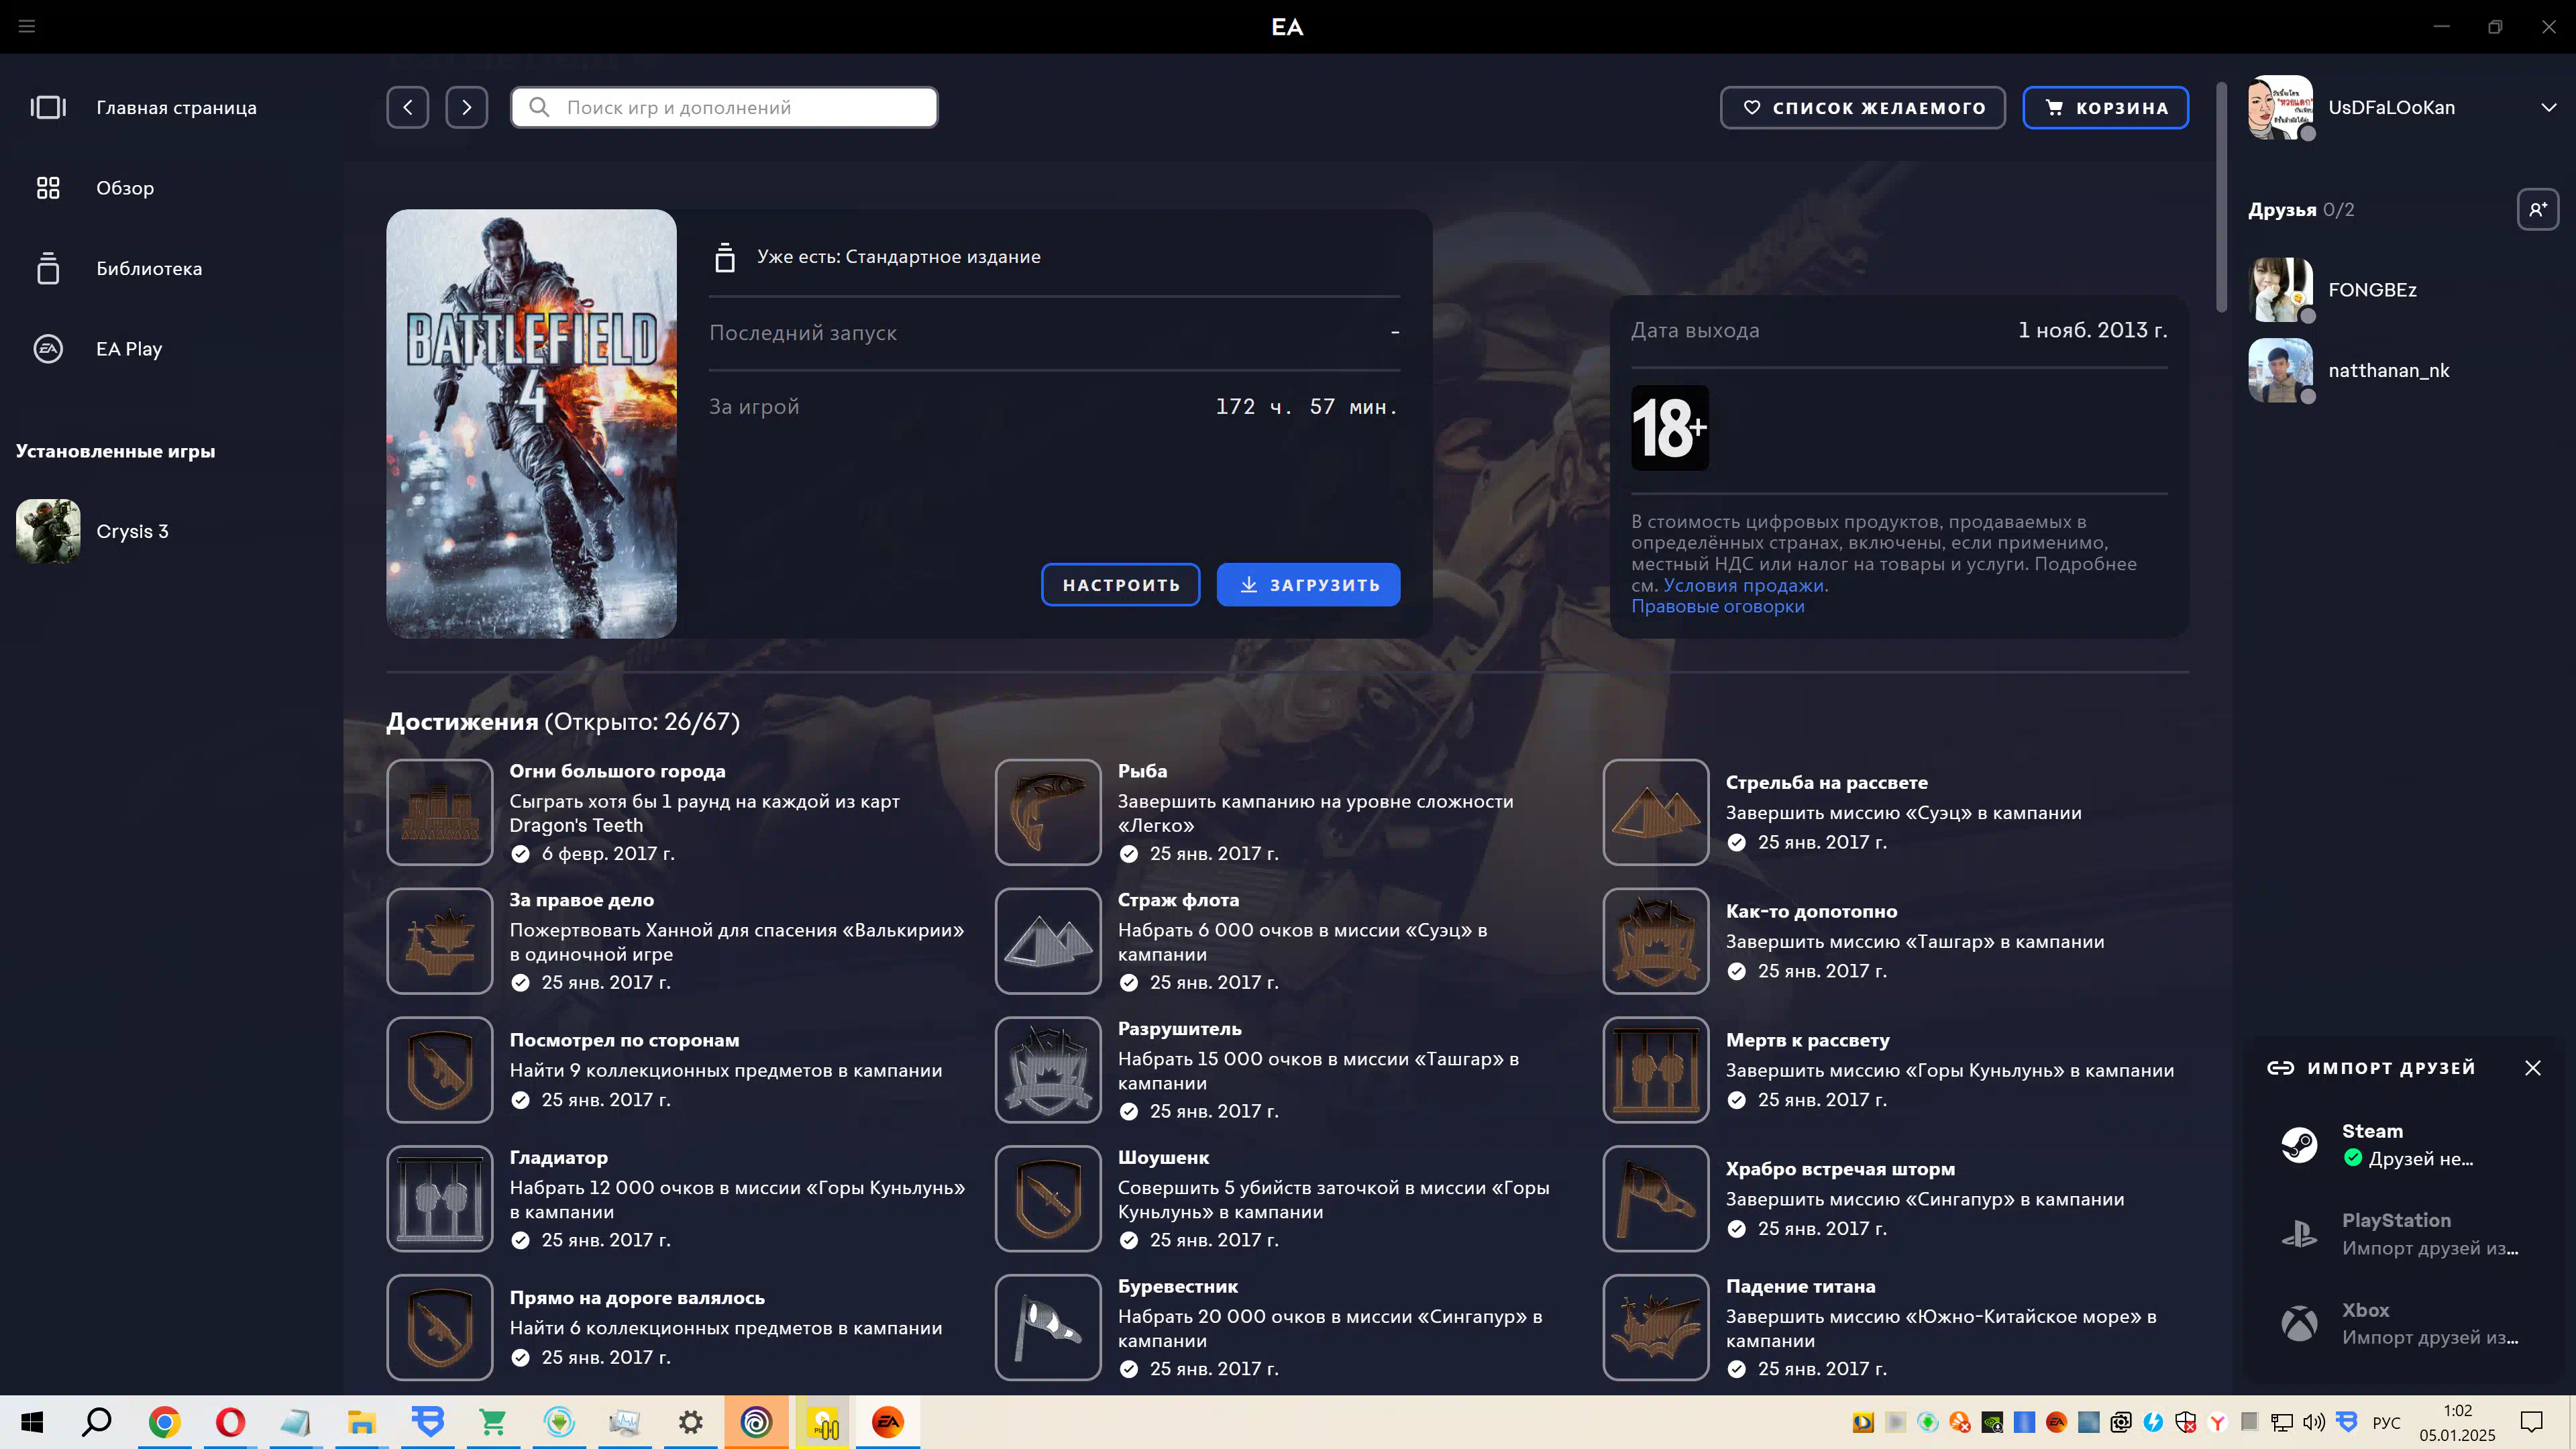Viewport: 2576px width, 1449px height.
Task: Click Посмотрел по сторонам achievement icon
Action: (440, 1070)
